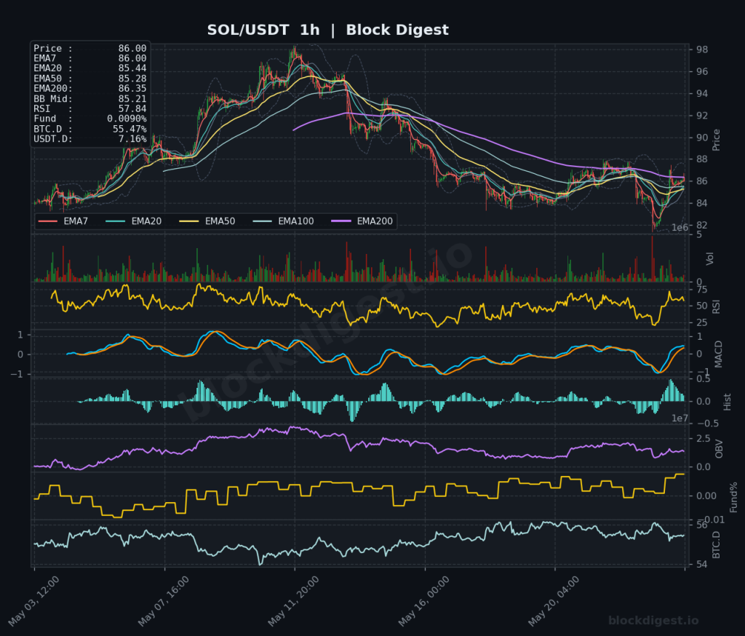This screenshot has height=636, width=745.
Task: Click the 'Hist' axis label
Action: [x=727, y=402]
